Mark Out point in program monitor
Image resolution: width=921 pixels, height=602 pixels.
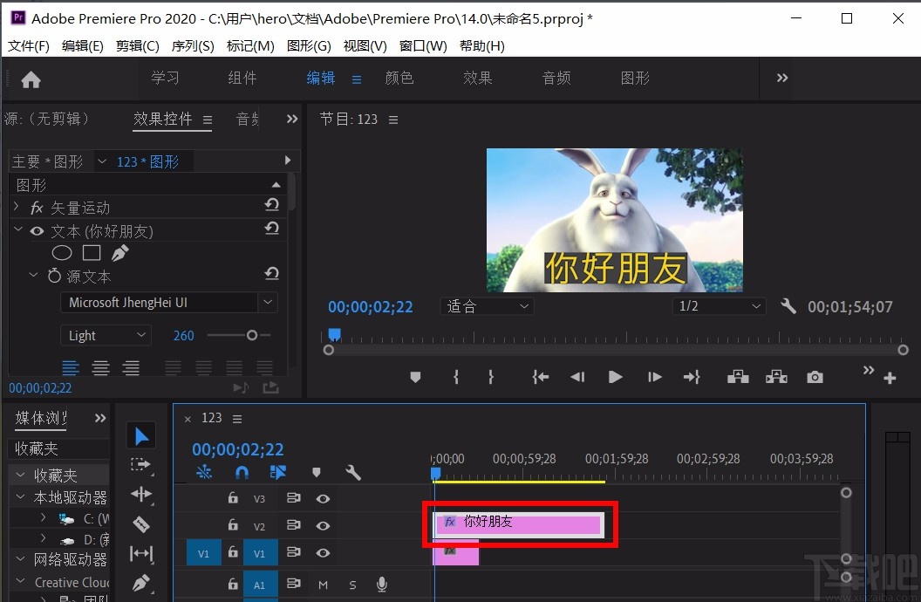tap(491, 377)
